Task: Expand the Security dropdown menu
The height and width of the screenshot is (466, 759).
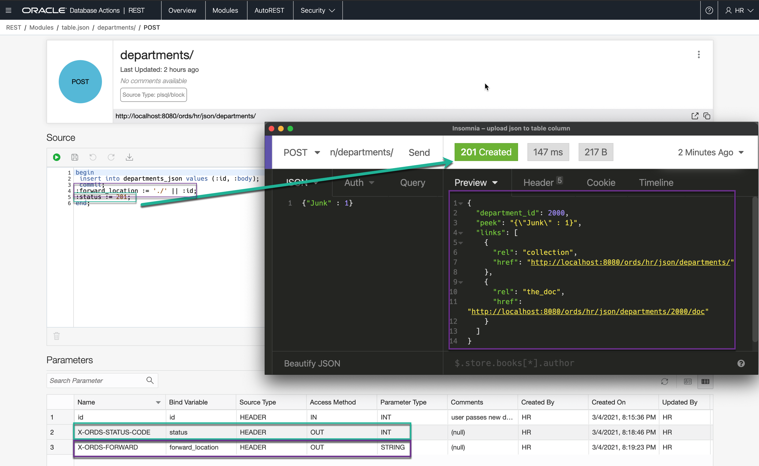Action: pyautogui.click(x=317, y=10)
